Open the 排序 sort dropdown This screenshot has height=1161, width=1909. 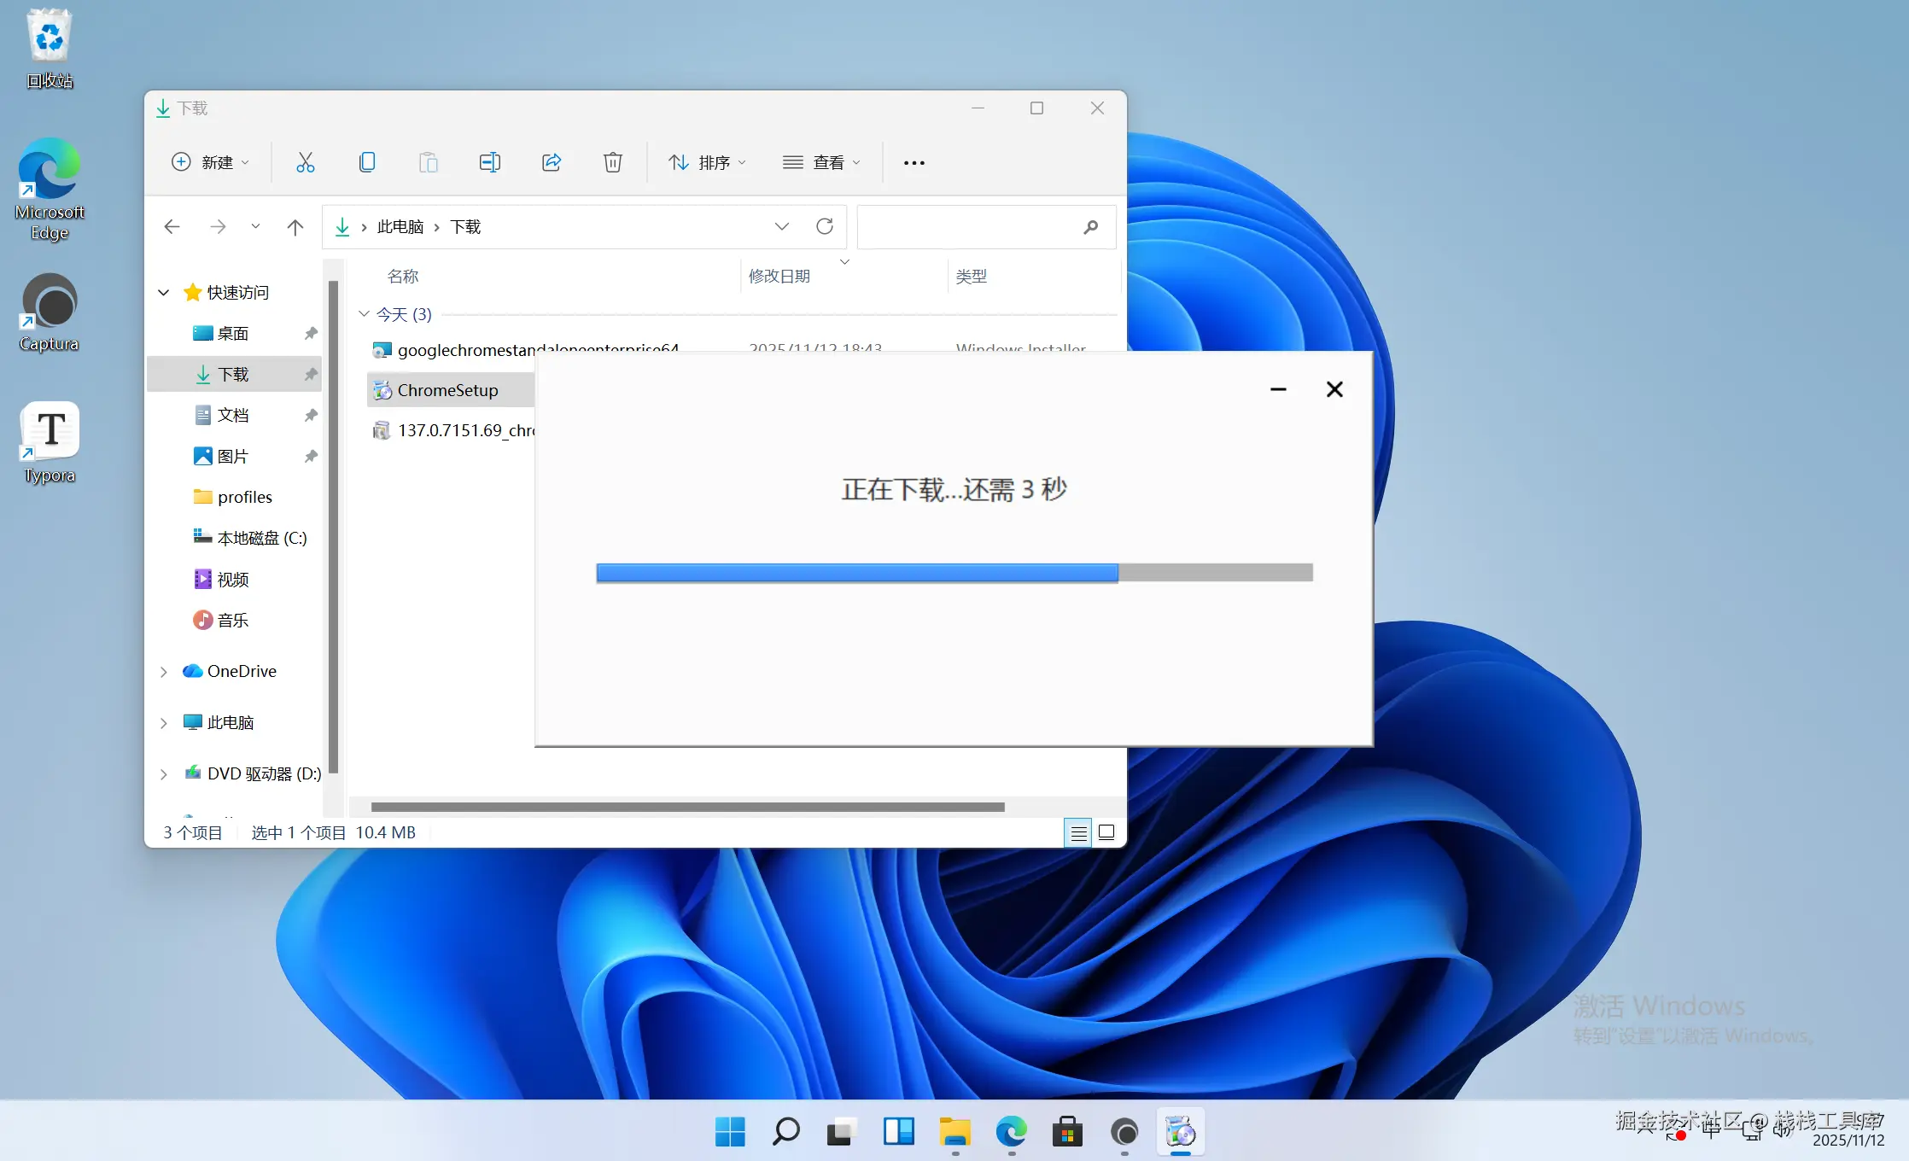click(707, 162)
